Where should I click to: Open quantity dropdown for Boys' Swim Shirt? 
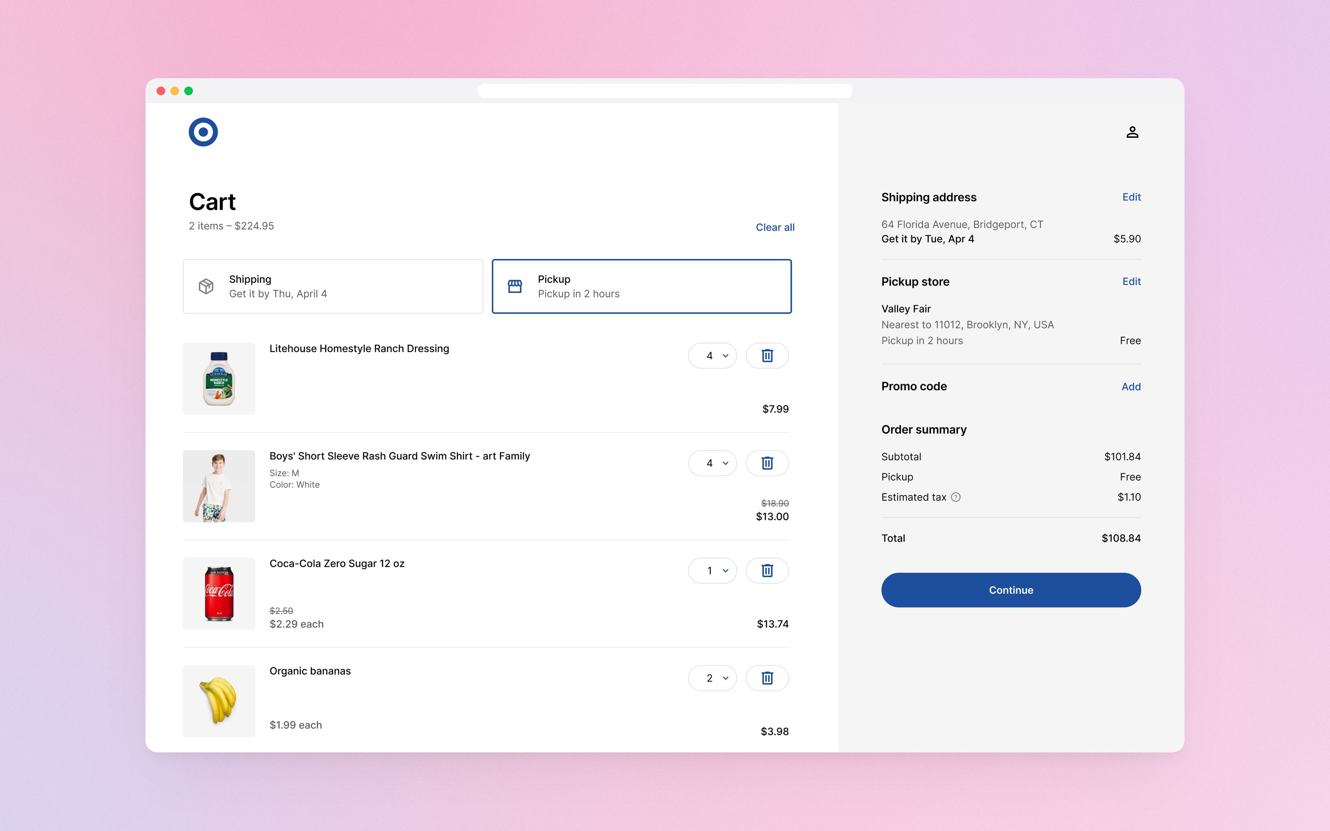712,463
